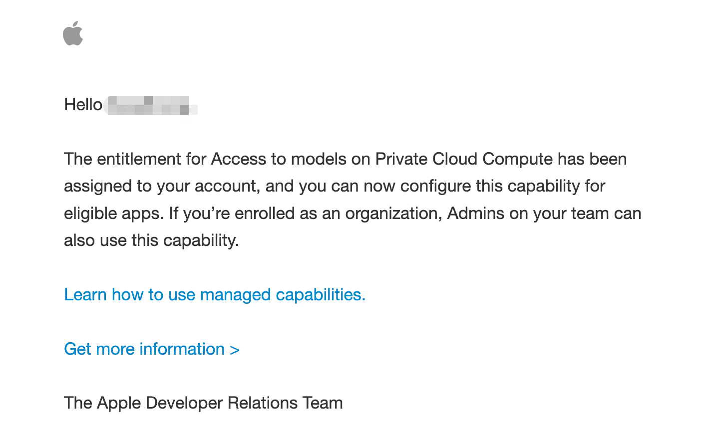Click the text also use this capability
The height and width of the screenshot is (441, 707).
tap(151, 240)
